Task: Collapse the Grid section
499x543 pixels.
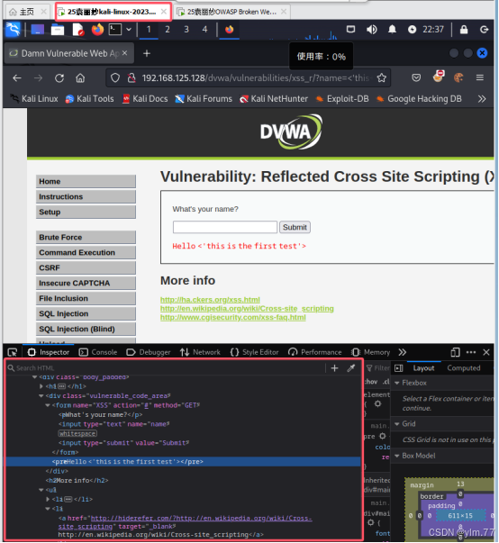Action: point(397,424)
